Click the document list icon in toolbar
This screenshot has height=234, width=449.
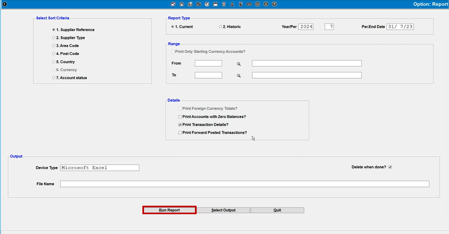coord(241,4)
